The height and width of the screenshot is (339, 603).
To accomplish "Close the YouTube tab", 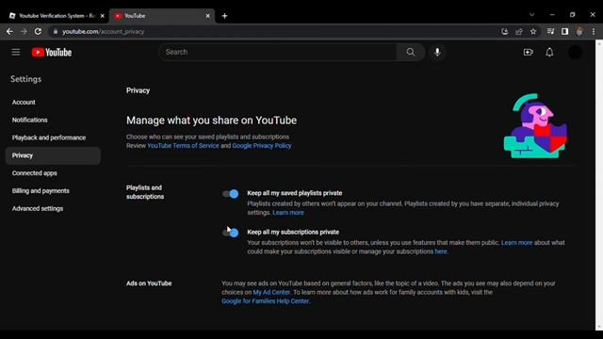I will tap(207, 16).
